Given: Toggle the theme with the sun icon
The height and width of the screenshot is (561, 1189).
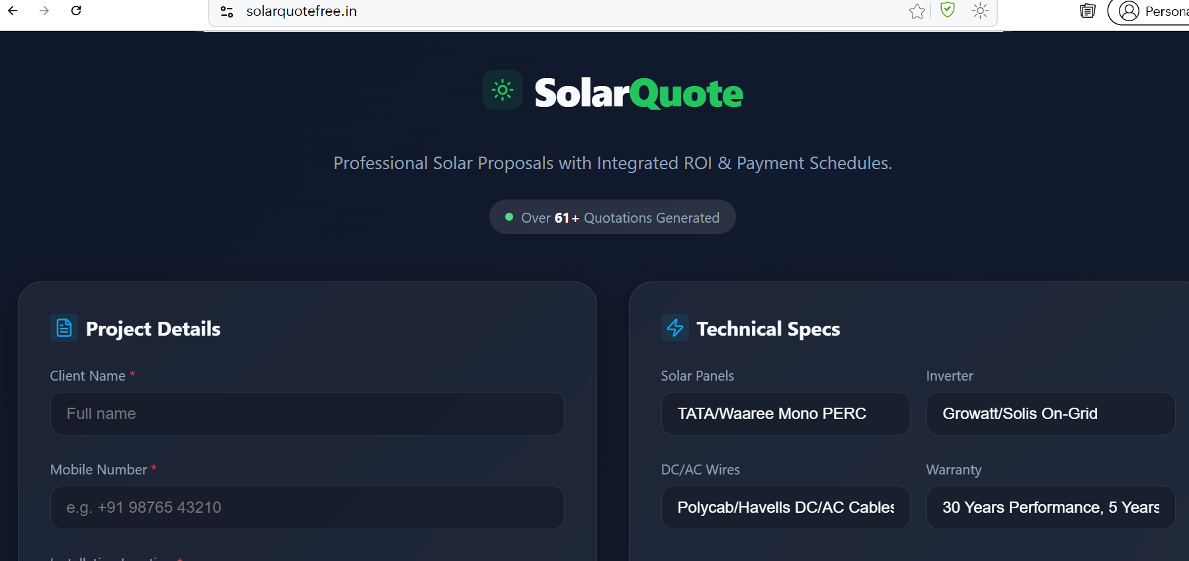Looking at the screenshot, I should point(980,11).
